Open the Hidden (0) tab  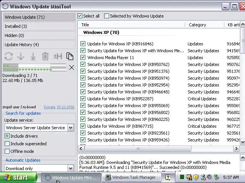39,35
